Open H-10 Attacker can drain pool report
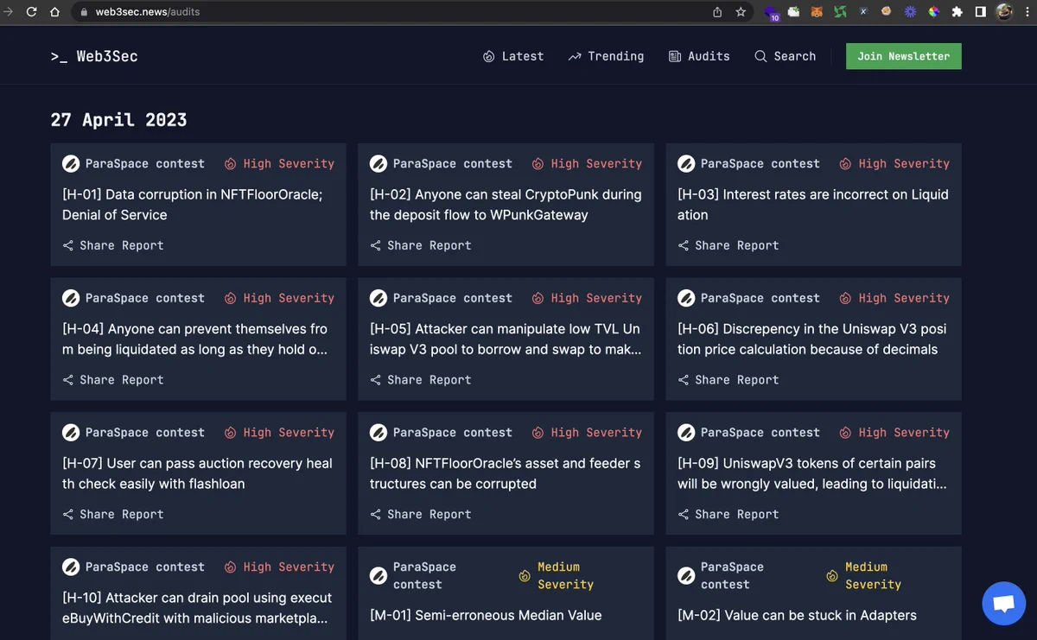The width and height of the screenshot is (1037, 640). point(197,608)
